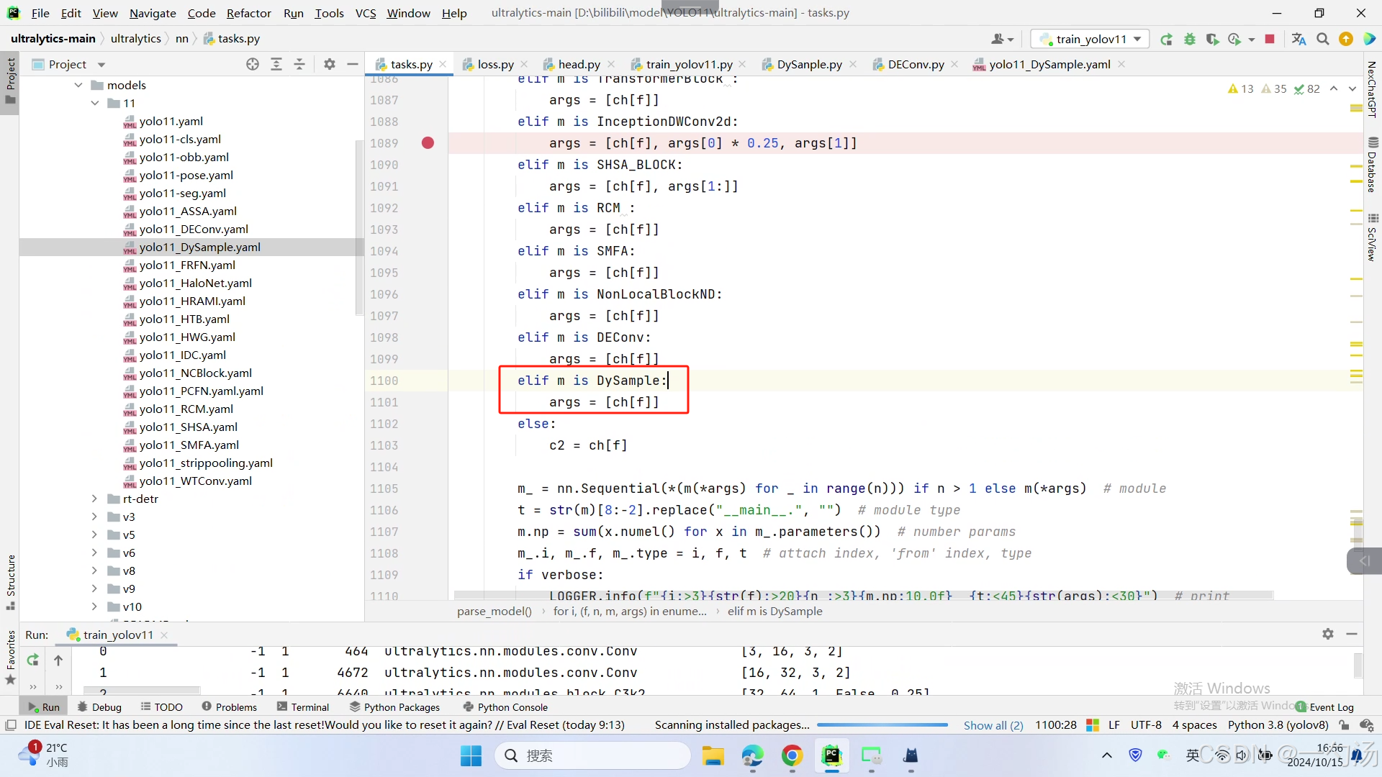Click the translate icon in top toolbar
This screenshot has height=777, width=1382.
[1299, 39]
